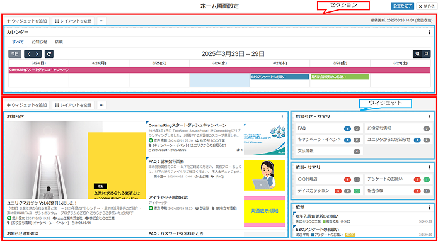Screen dimensions: 438x241
Task: Open the escalator featured image of ユニリタマガジン
Action: tap(76, 160)
